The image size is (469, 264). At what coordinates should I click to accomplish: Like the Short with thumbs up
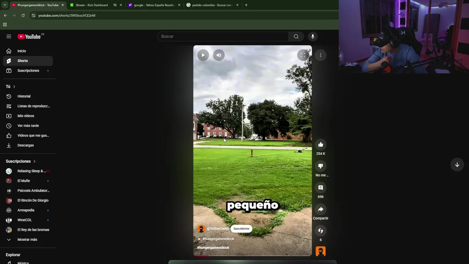click(321, 144)
